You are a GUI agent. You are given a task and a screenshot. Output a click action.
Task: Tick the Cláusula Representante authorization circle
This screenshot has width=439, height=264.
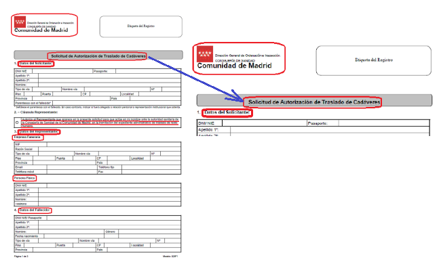(x=18, y=123)
